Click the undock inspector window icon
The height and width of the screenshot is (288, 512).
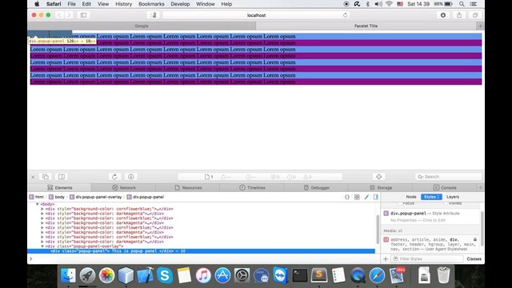46,177
